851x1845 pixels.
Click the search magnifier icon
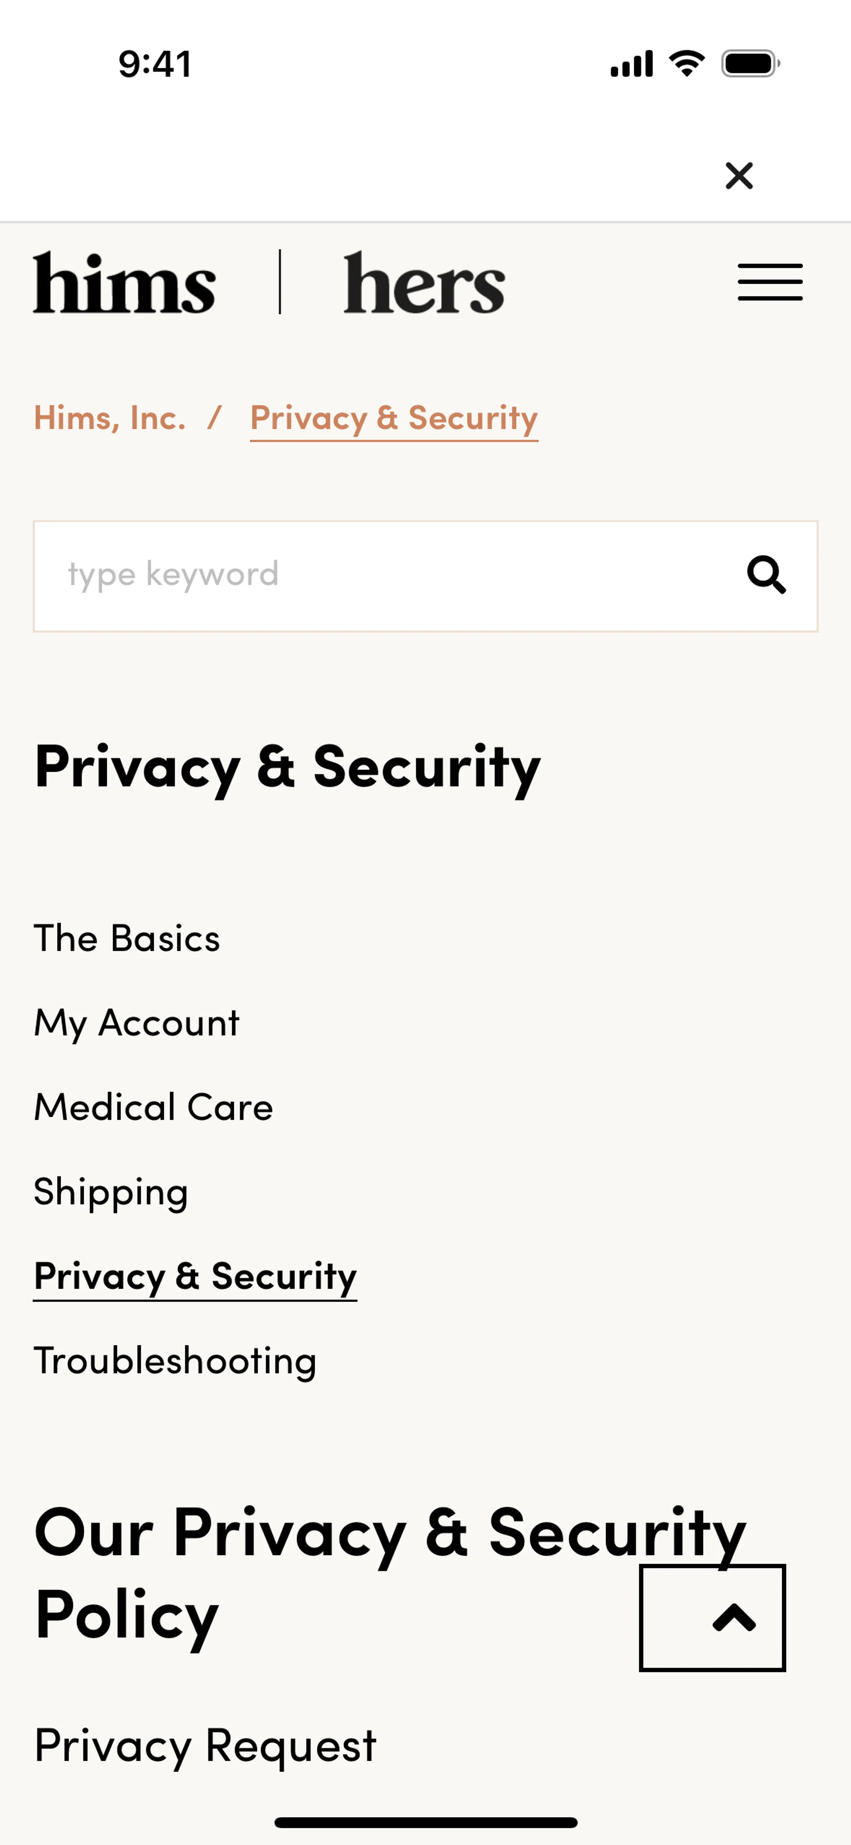[x=766, y=575]
